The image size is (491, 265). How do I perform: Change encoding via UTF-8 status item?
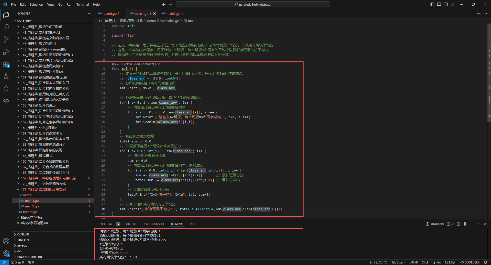(x=414, y=262)
